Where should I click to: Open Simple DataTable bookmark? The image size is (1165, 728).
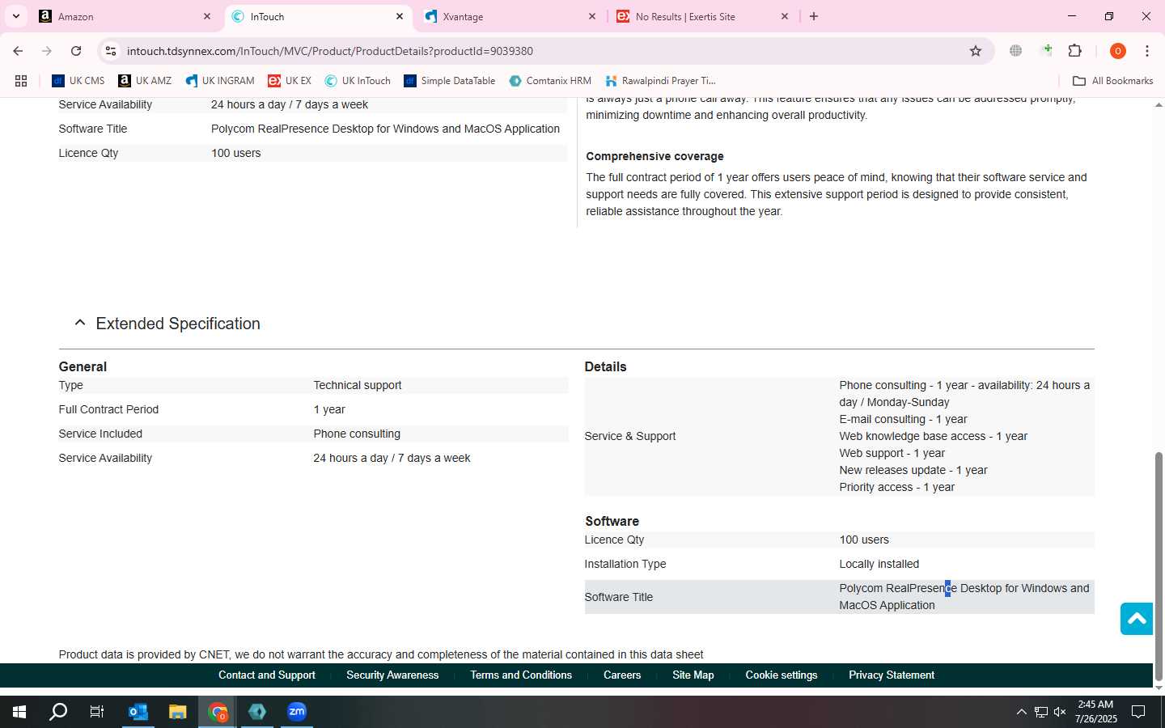450,81
